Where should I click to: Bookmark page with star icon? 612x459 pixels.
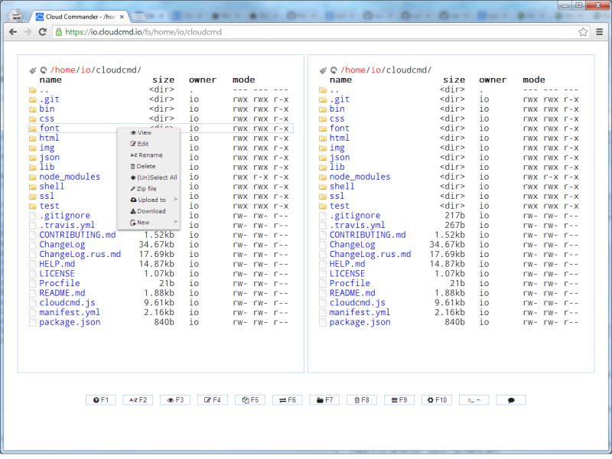[x=583, y=32]
